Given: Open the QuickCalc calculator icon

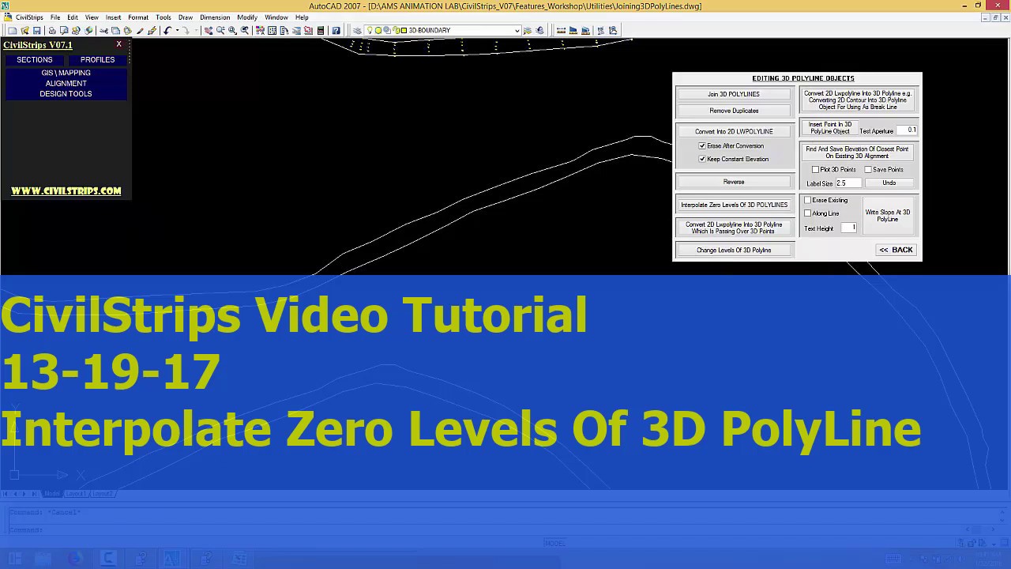Looking at the screenshot, I should tap(321, 31).
